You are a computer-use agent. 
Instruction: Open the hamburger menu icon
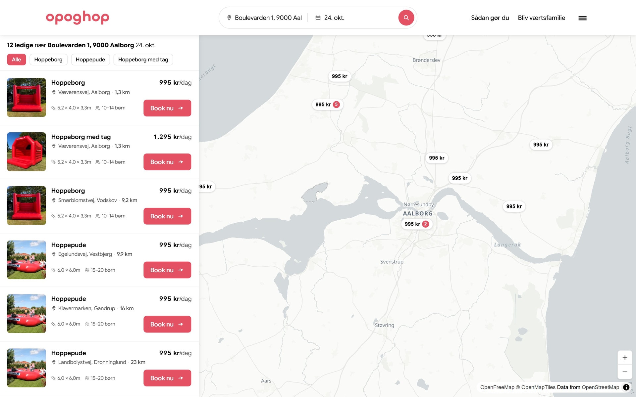point(582,18)
